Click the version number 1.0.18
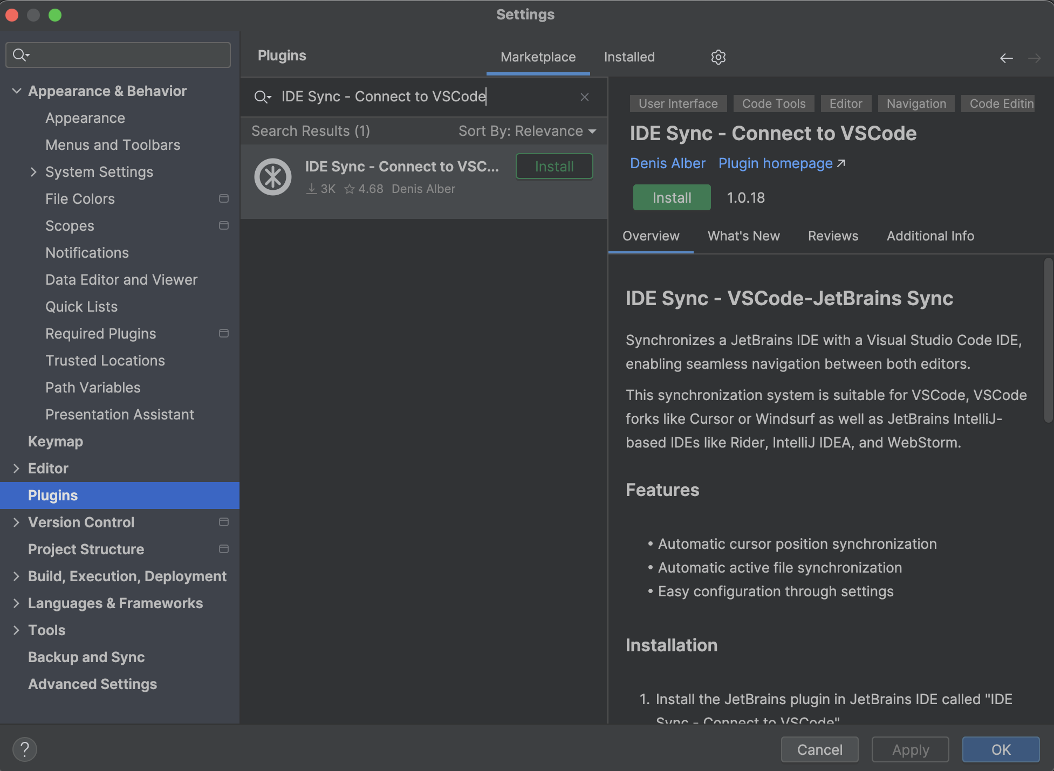1054x771 pixels. (746, 198)
